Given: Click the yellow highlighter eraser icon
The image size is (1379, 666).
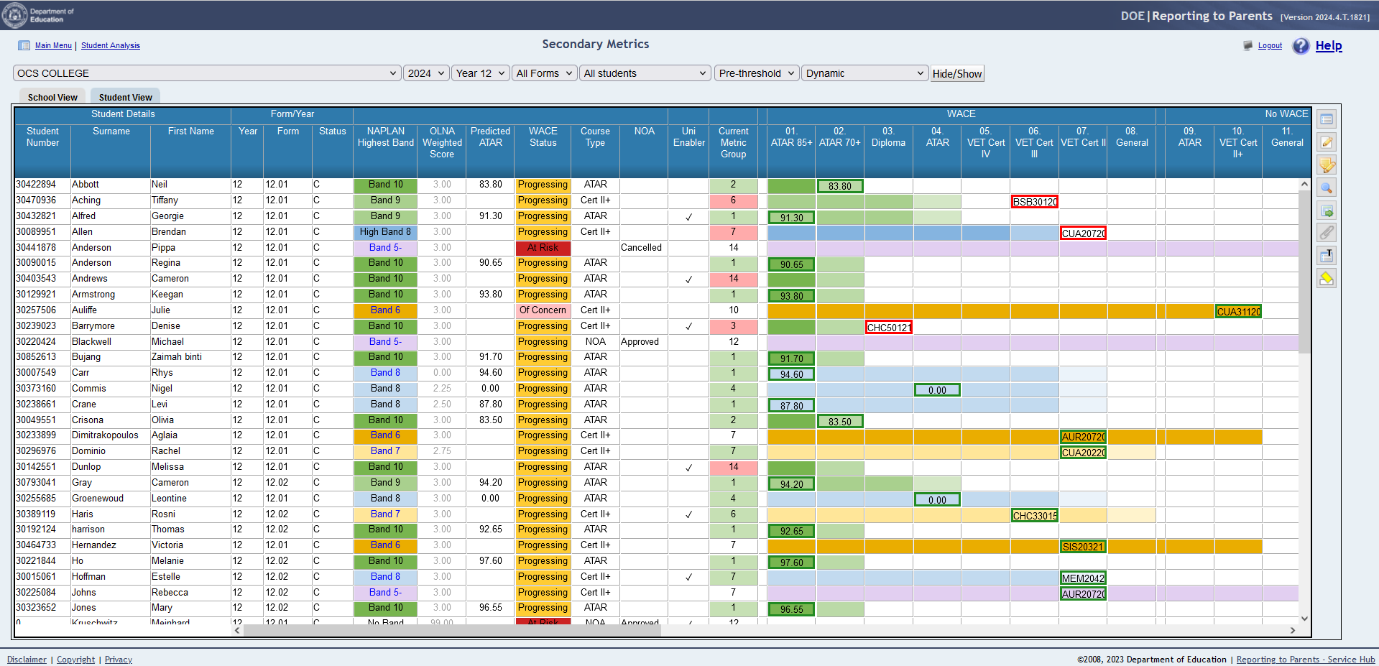Looking at the screenshot, I should click(1327, 279).
